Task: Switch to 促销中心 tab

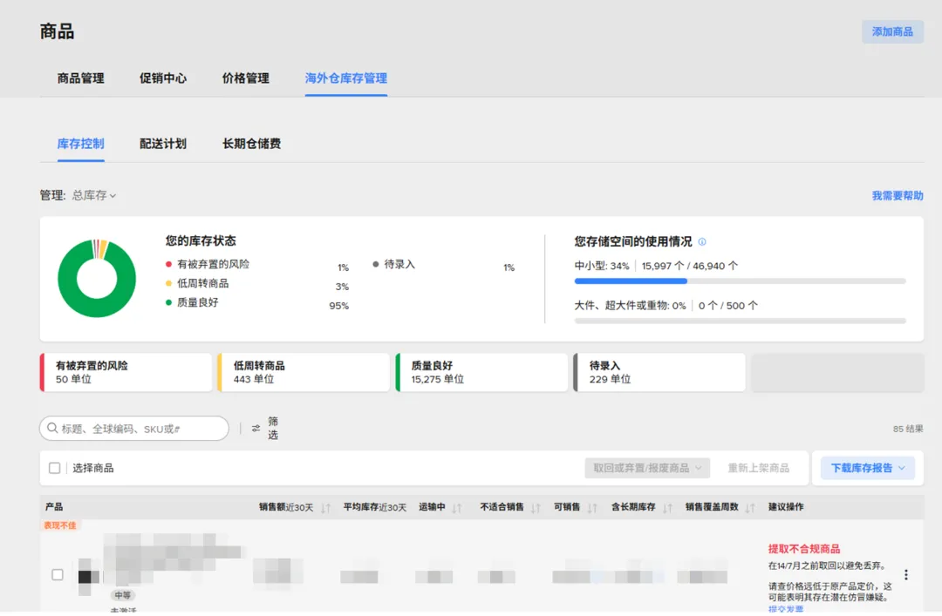Action: point(163,78)
